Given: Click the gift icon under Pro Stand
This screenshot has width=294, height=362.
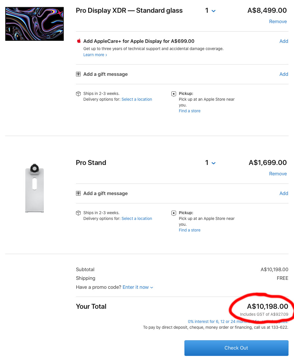Looking at the screenshot, I should 78,193.
